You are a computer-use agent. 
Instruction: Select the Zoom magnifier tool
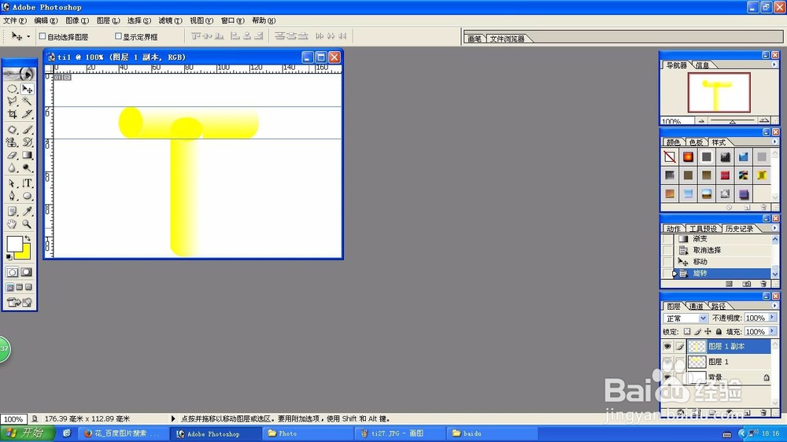coord(27,224)
